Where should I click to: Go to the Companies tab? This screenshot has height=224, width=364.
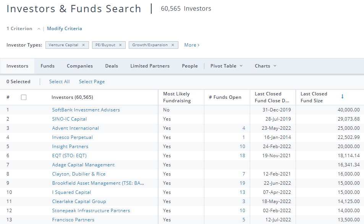[80, 66]
